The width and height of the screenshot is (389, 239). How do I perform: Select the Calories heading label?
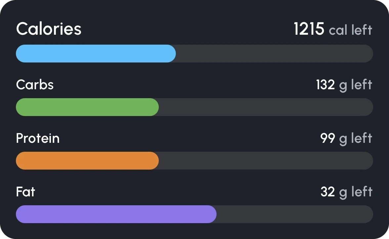coord(49,29)
